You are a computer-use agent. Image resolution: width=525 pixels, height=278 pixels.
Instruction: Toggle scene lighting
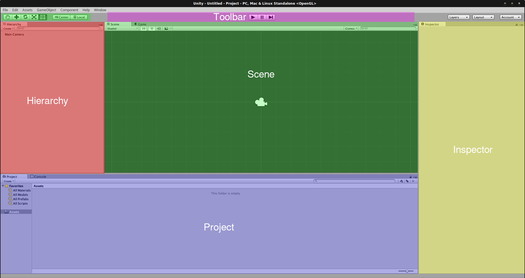coord(152,28)
